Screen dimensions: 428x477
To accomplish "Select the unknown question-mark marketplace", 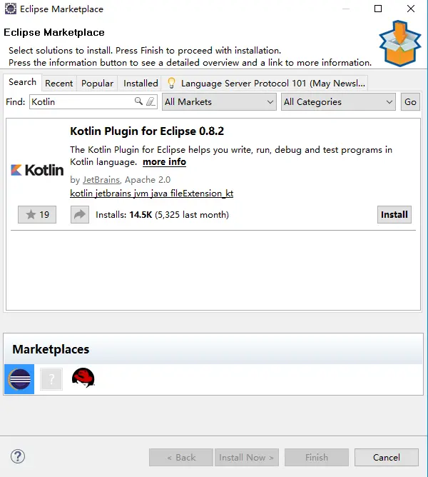I will 51,379.
